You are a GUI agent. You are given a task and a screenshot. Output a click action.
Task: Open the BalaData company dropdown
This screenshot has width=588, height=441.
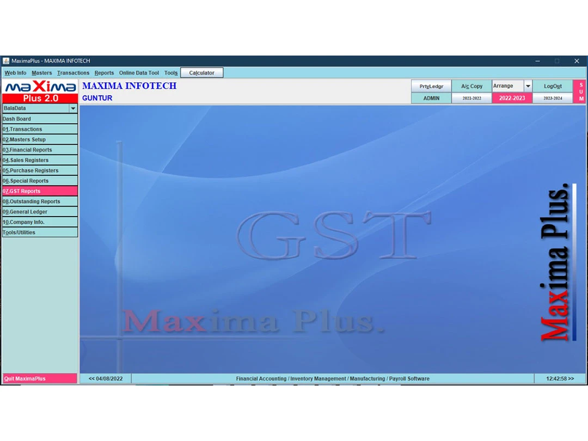click(73, 108)
